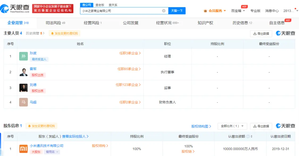
Task: Open 刘德's profile photo
Action: (23, 88)
